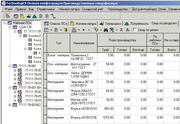Click the hammer tools icon
The height and width of the screenshot is (124, 180).
[112, 30]
